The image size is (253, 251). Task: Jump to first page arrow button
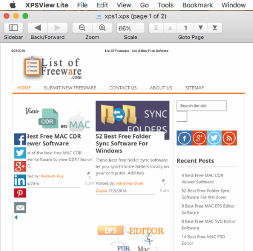tap(156, 28)
